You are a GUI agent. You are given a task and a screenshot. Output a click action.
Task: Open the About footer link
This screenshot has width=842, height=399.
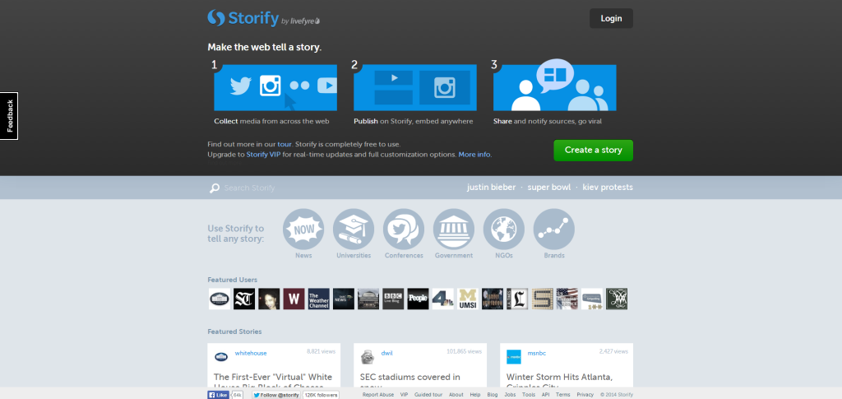tap(456, 395)
